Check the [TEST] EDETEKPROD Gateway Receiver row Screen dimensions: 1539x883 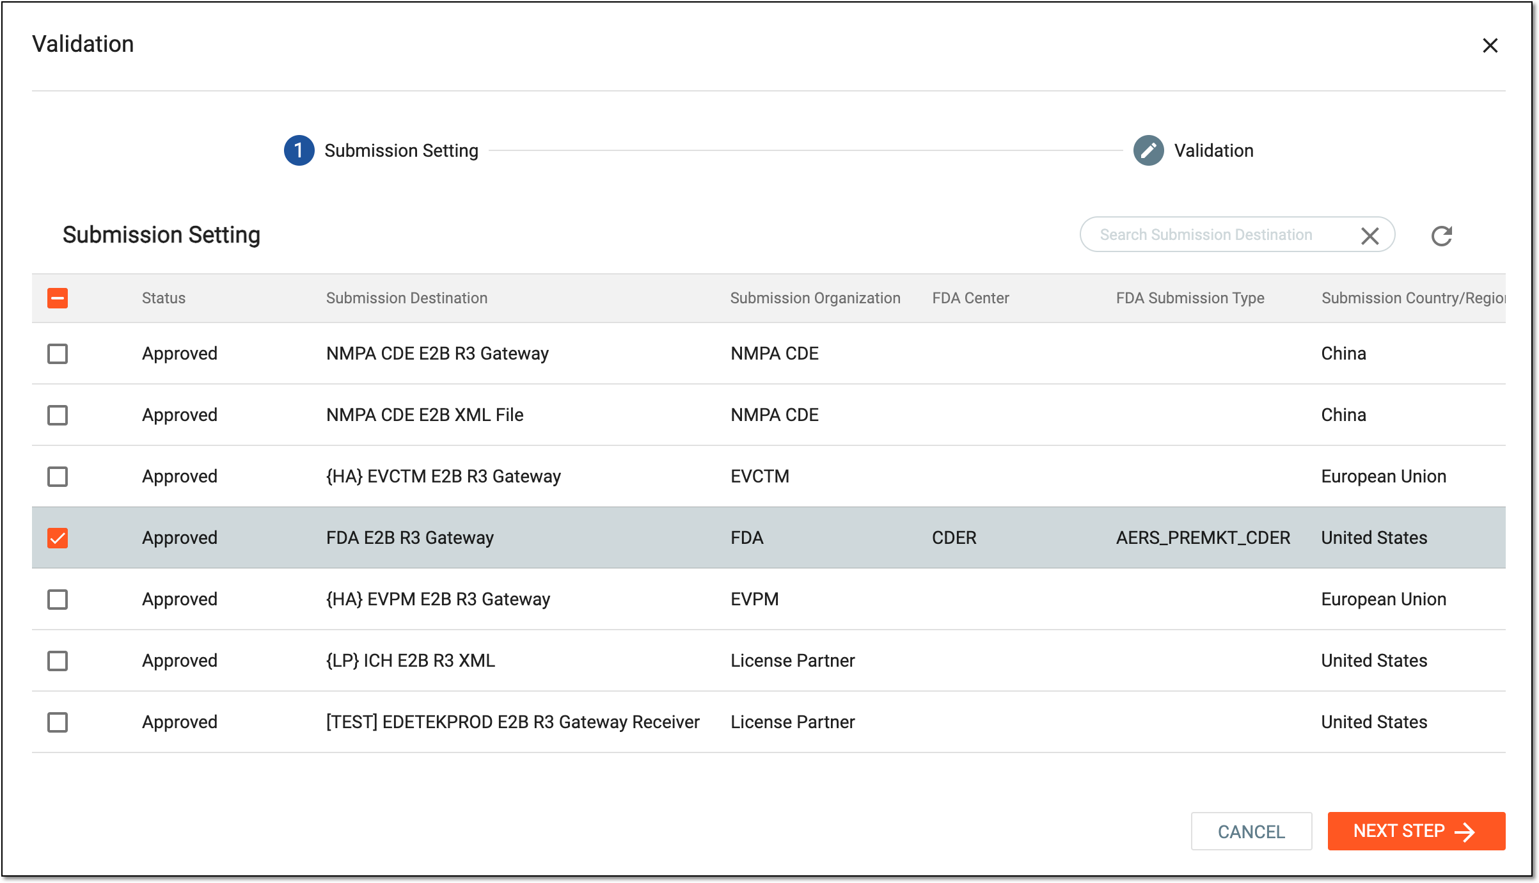pyautogui.click(x=58, y=722)
